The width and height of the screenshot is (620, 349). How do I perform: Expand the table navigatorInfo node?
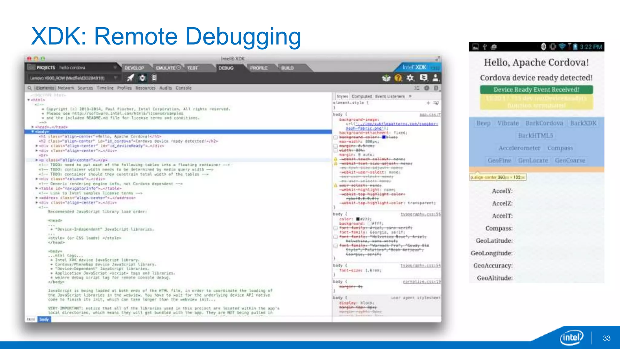coord(37,188)
